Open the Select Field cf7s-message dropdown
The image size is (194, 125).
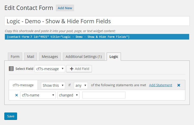pyautogui.click(x=50, y=69)
